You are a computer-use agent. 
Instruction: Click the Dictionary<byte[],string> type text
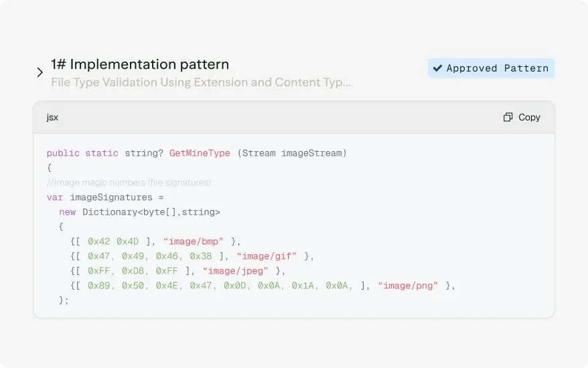click(x=151, y=212)
